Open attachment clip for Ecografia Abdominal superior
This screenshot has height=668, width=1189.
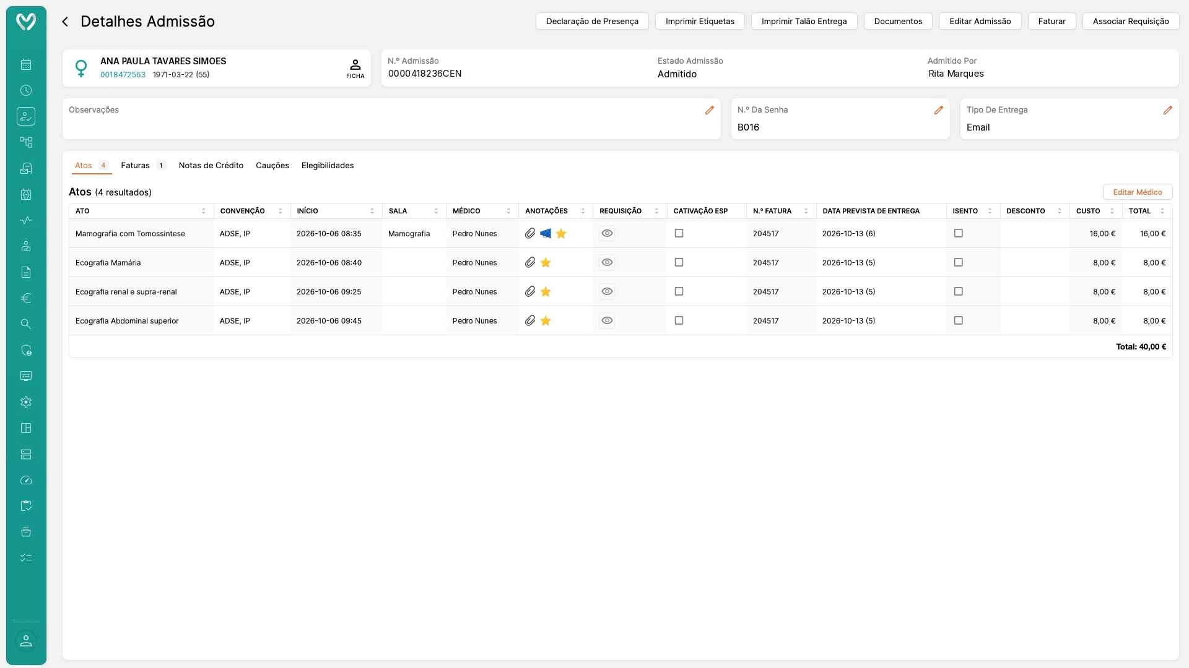tap(530, 320)
